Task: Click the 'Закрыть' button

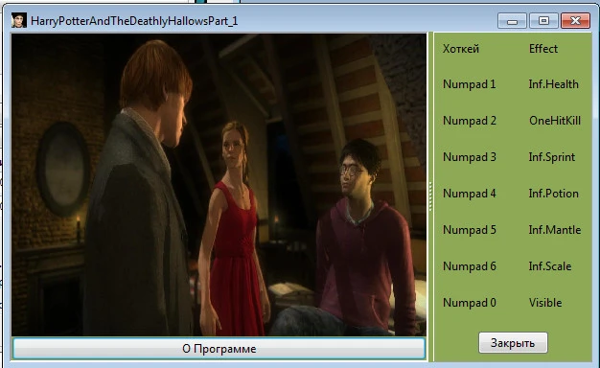Action: pos(513,343)
